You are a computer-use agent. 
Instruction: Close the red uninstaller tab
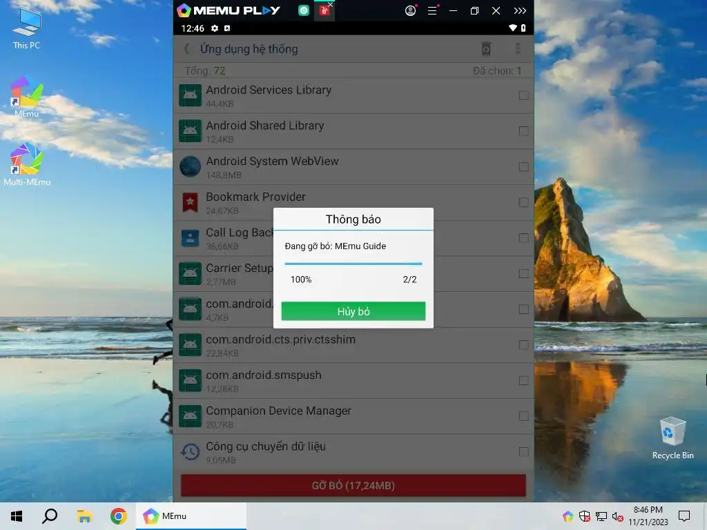pyautogui.click(x=331, y=5)
